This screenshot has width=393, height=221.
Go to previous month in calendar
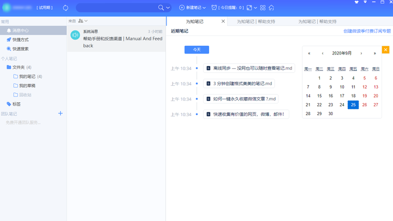323,53
